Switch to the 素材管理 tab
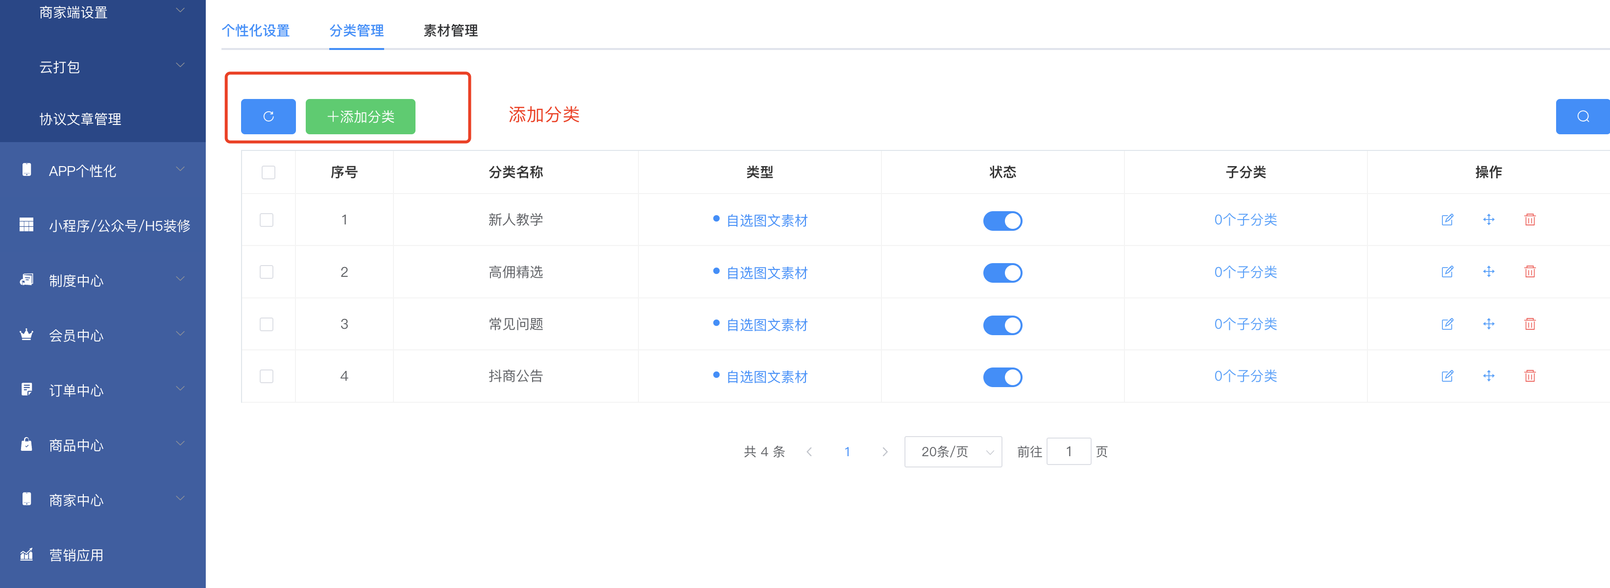Image resolution: width=1610 pixels, height=588 pixels. coord(450,30)
